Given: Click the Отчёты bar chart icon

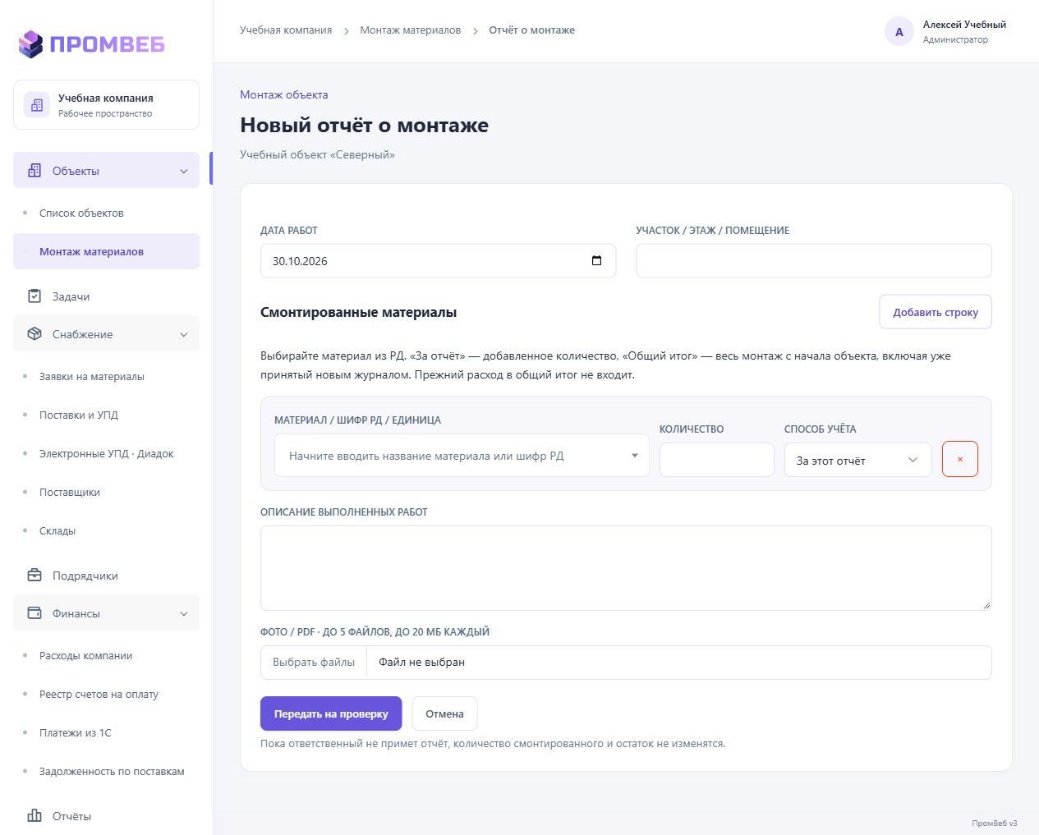Looking at the screenshot, I should [34, 815].
